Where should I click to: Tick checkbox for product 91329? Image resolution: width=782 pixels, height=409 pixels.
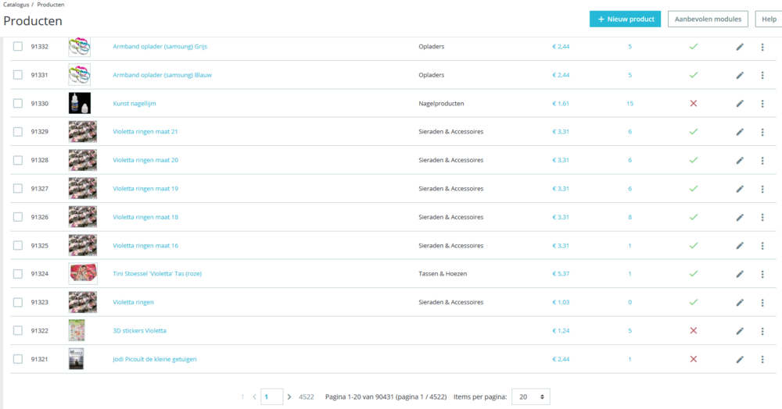pyautogui.click(x=18, y=131)
